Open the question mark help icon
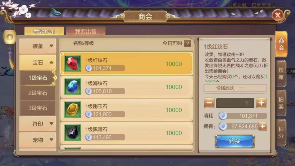The height and width of the screenshot is (166, 295). click(x=187, y=43)
